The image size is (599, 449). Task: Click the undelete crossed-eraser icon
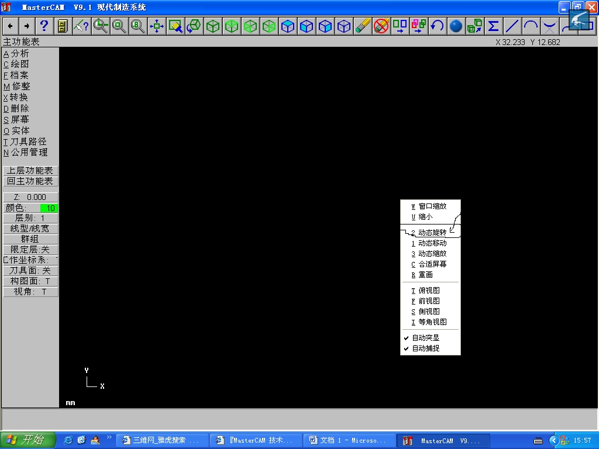click(381, 26)
